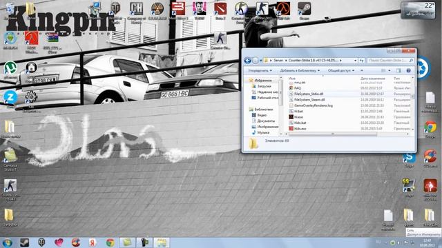
Task: Sort files by the Тип column header
Action: [397, 79]
